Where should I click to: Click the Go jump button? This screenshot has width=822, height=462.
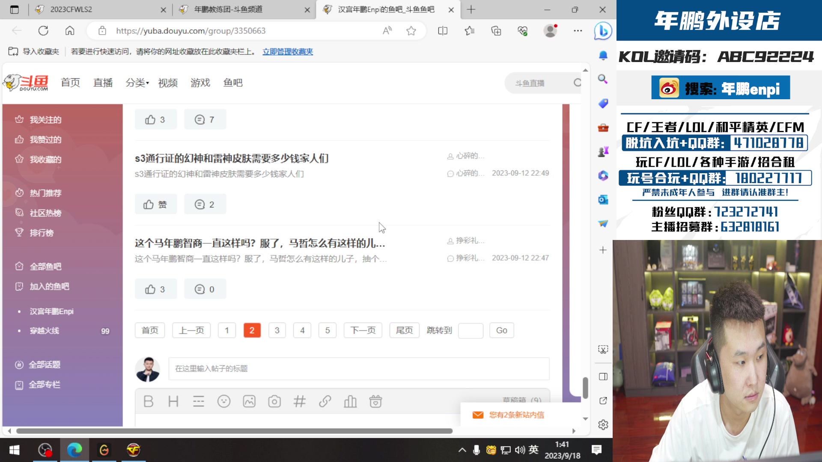point(501,330)
